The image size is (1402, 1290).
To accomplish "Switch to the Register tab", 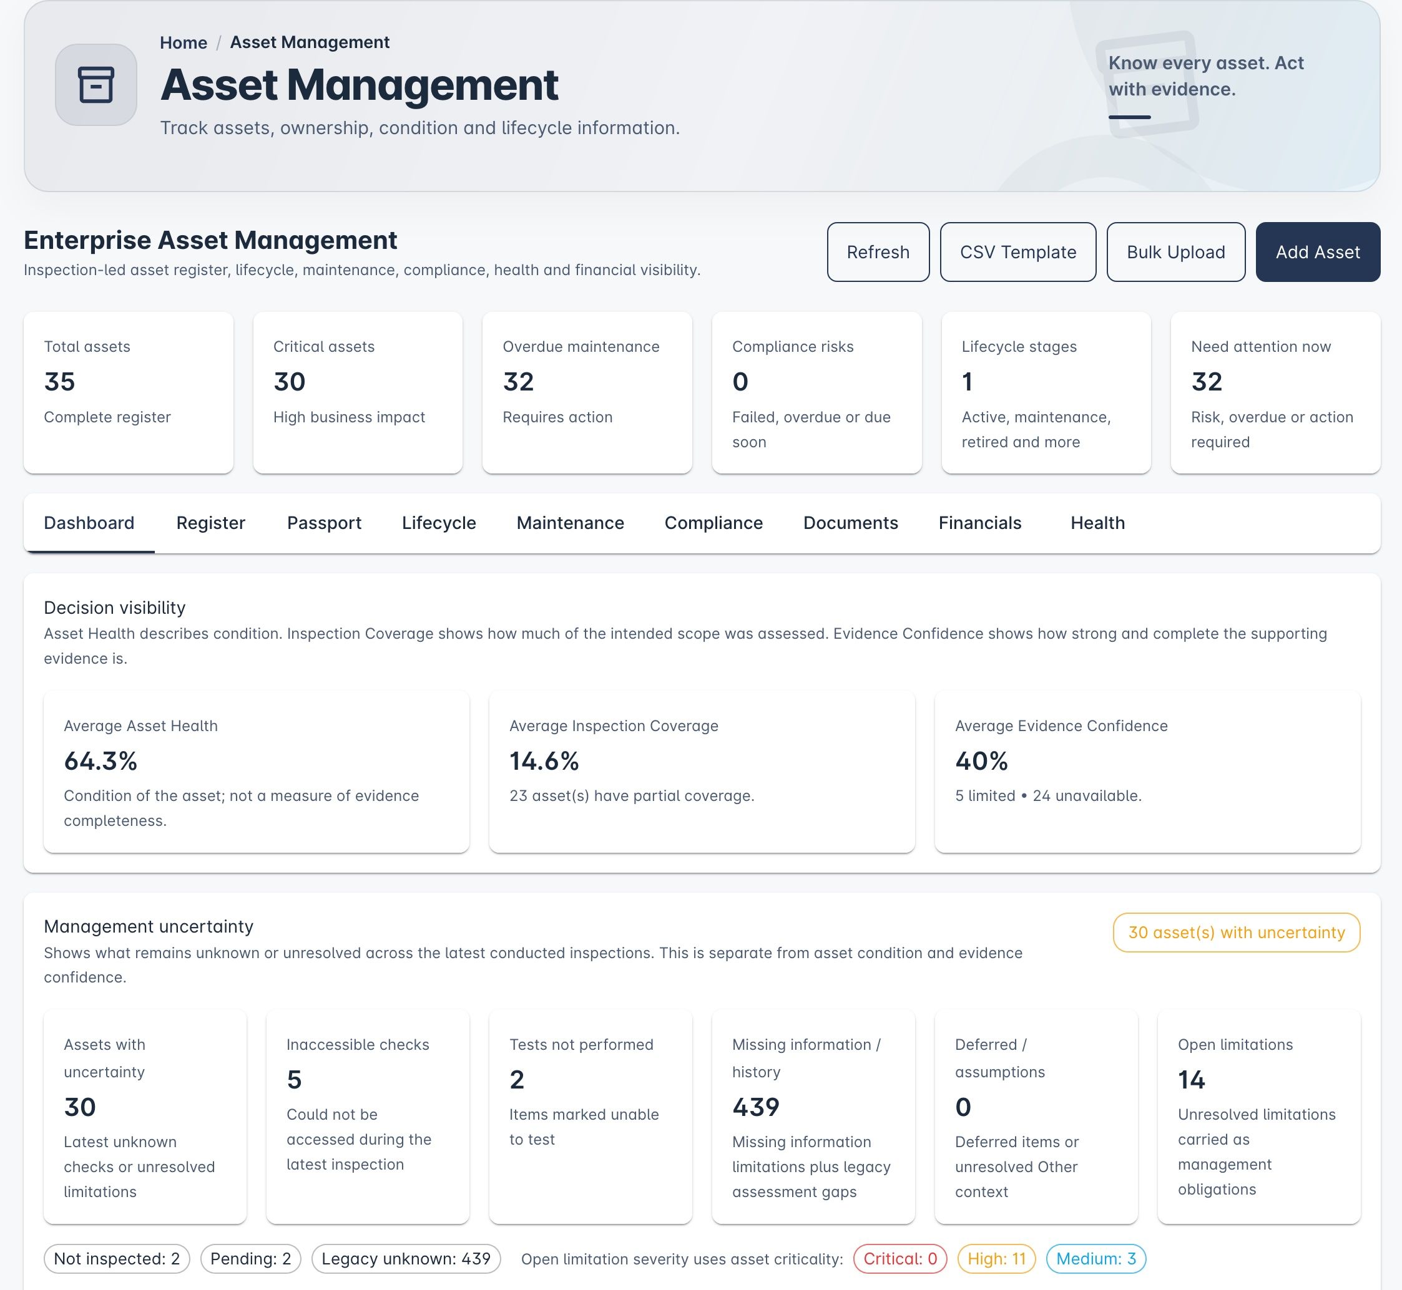I will [x=210, y=523].
